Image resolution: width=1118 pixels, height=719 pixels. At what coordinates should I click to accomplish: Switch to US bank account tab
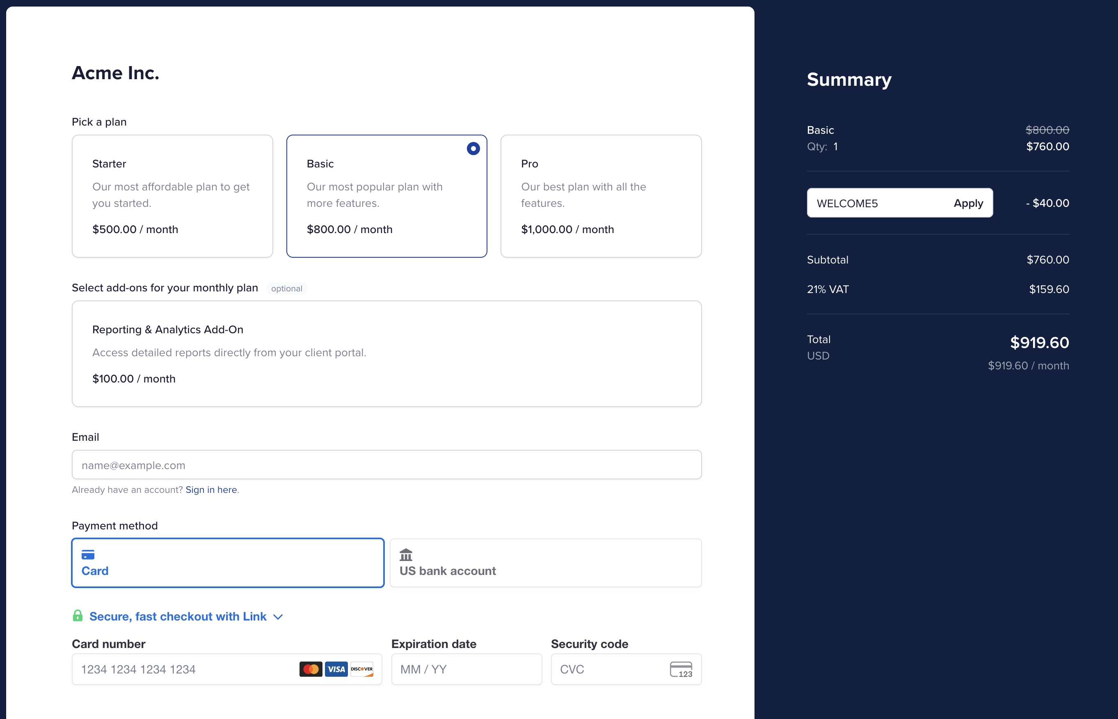coord(546,563)
